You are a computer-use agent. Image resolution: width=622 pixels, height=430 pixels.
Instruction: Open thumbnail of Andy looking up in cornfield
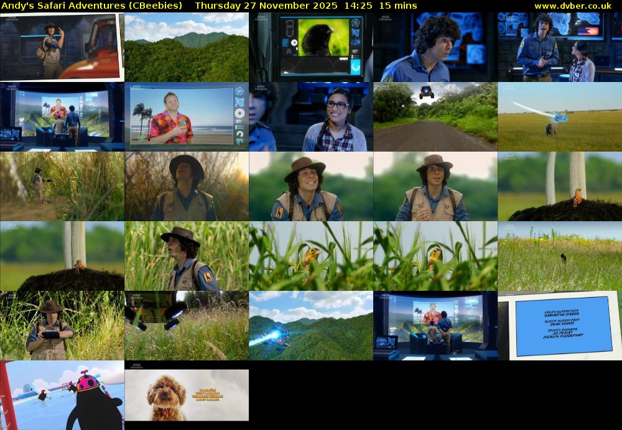coord(187,256)
